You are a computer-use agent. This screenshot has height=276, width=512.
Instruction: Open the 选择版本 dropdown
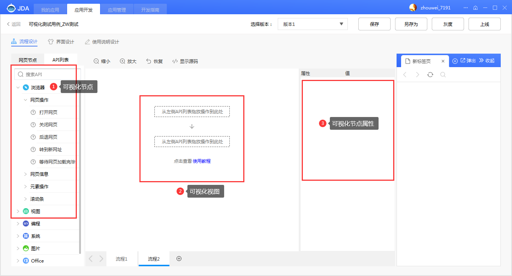click(x=313, y=24)
